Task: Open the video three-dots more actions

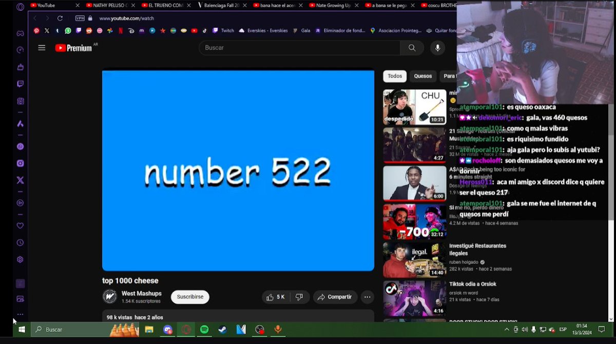Action: [367, 297]
